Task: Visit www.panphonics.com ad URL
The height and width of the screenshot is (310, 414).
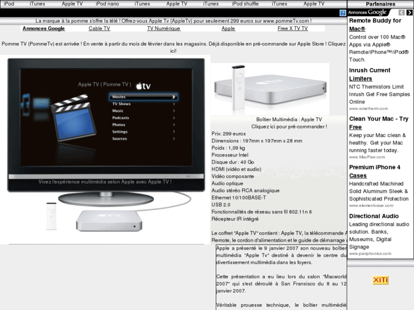Action: point(370,254)
